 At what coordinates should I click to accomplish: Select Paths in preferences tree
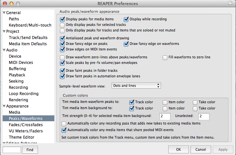14,19
